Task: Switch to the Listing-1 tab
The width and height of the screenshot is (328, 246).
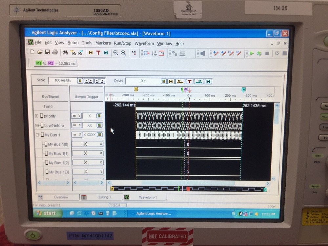Action: pos(102,197)
